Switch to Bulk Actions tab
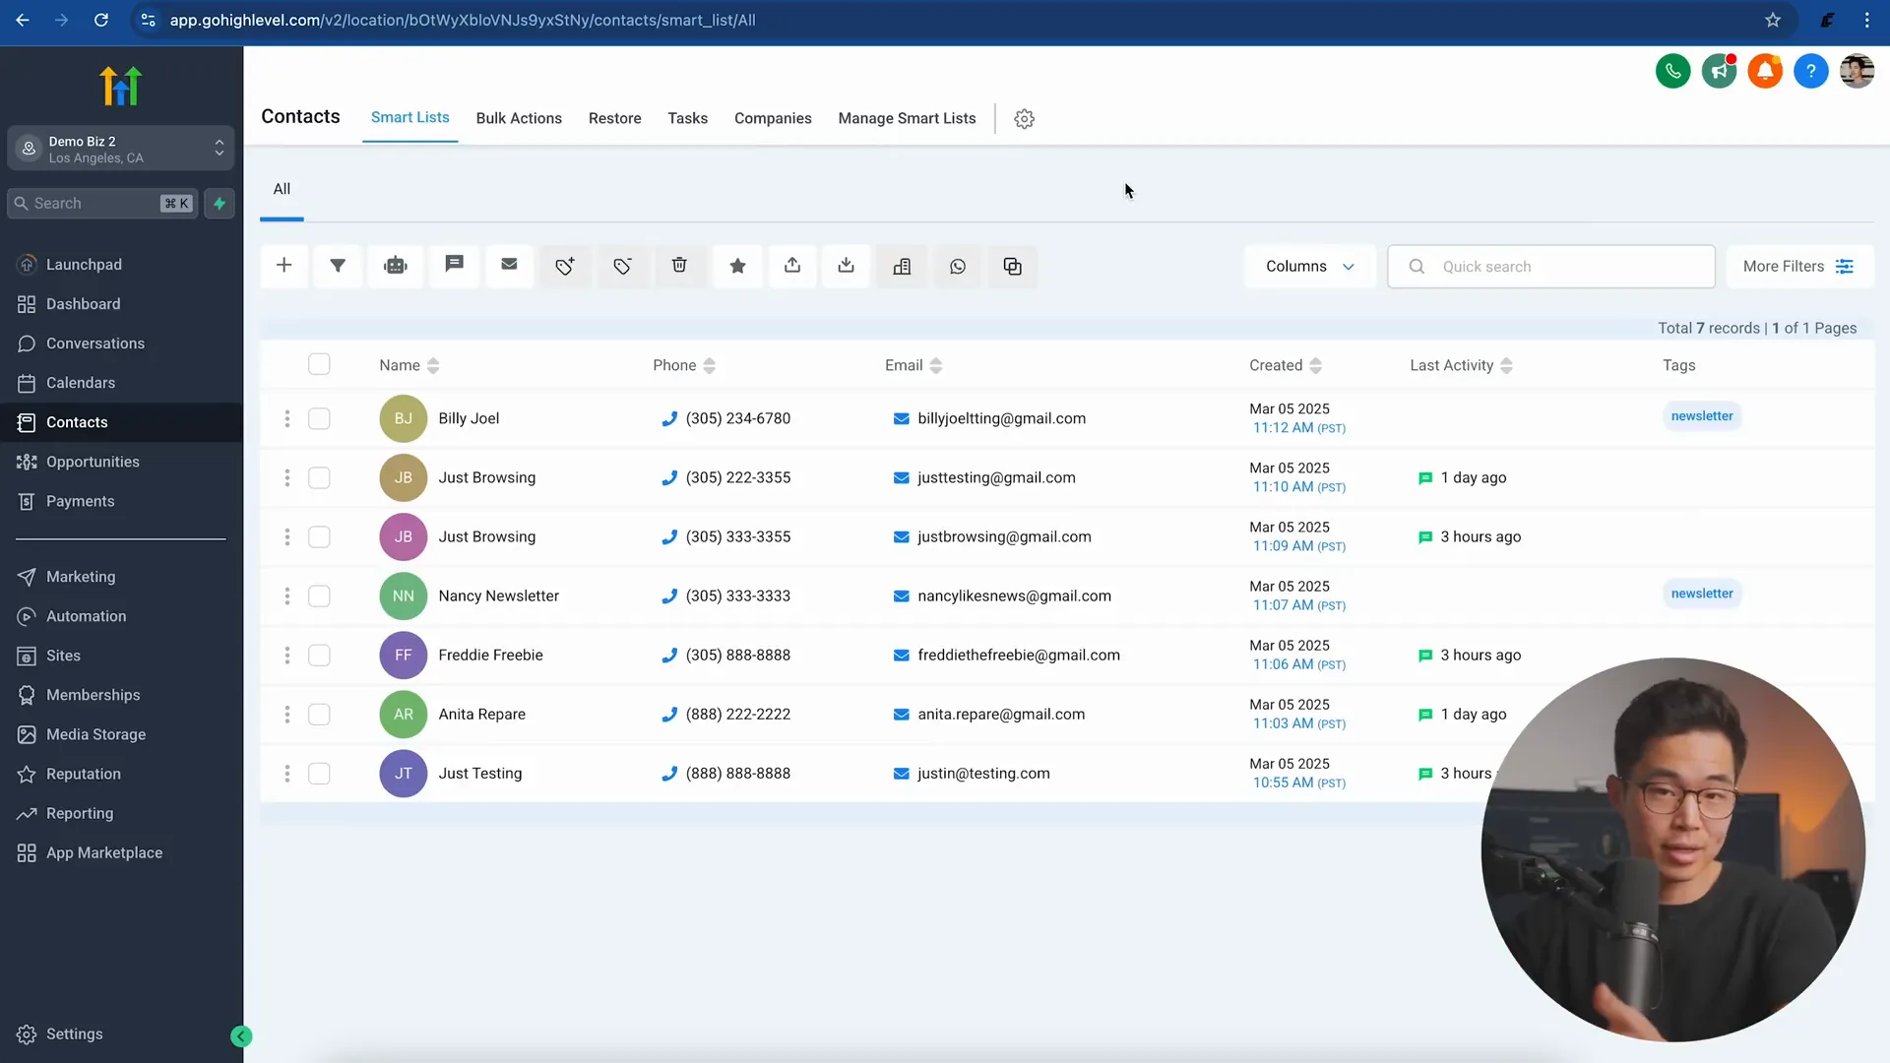Image resolution: width=1890 pixels, height=1063 pixels. (519, 118)
